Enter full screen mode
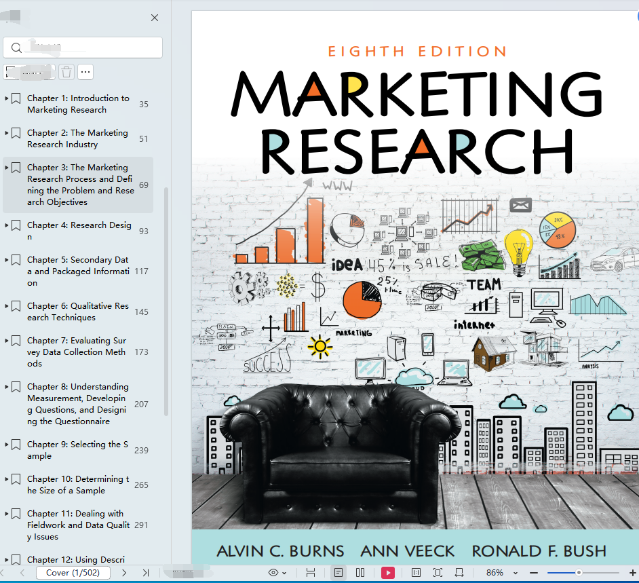Screen dimensions: 639x583 coord(438,573)
